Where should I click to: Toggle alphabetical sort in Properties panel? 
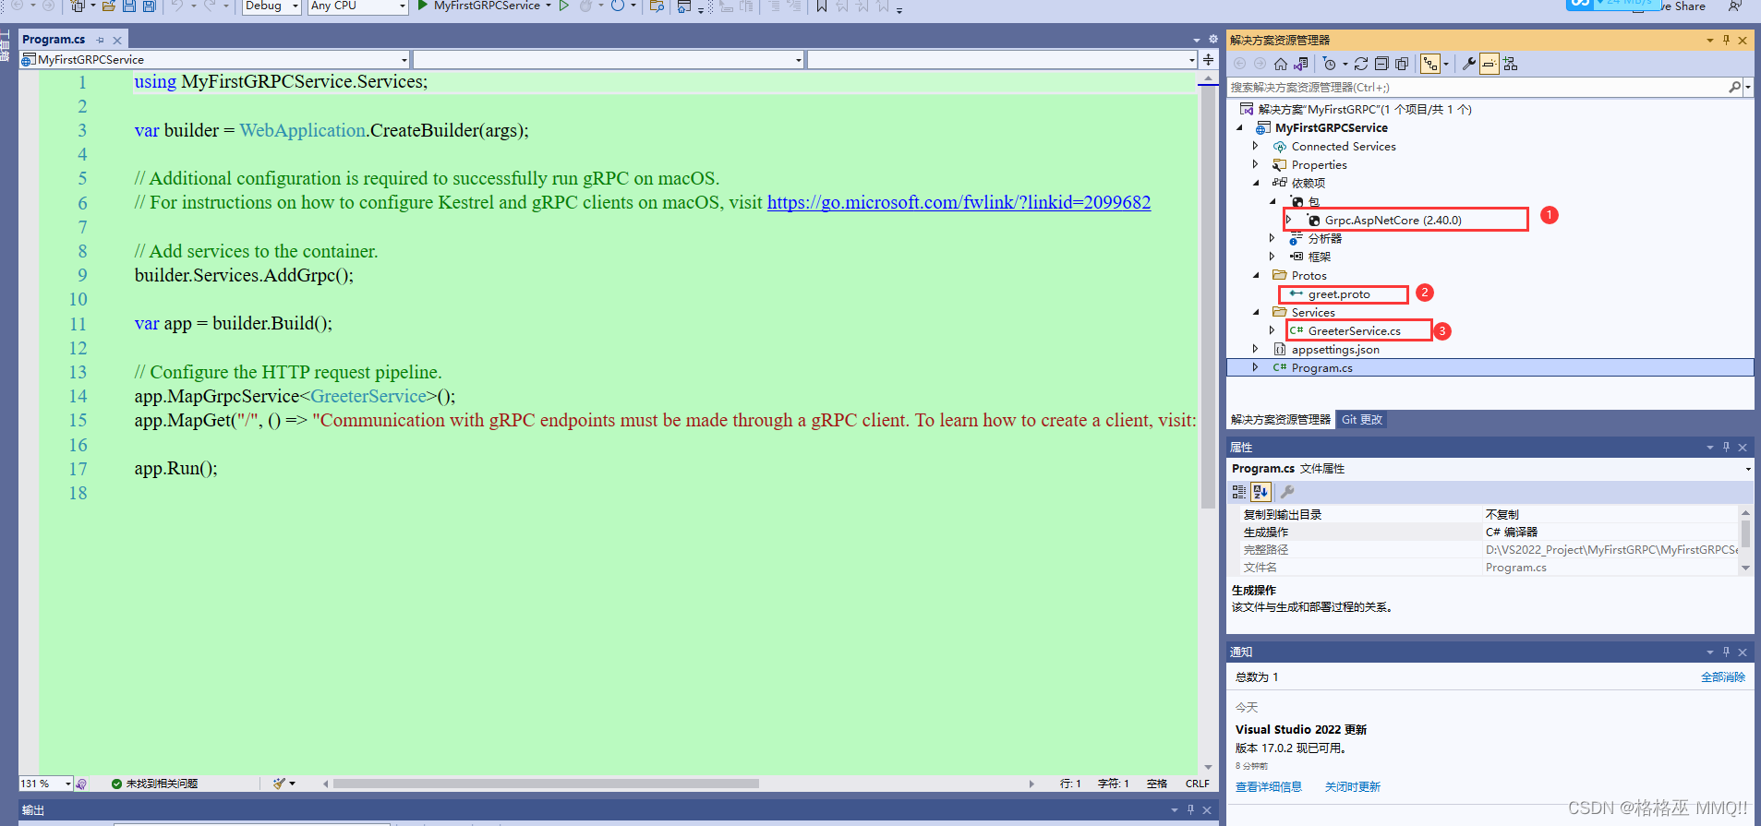click(x=1260, y=492)
